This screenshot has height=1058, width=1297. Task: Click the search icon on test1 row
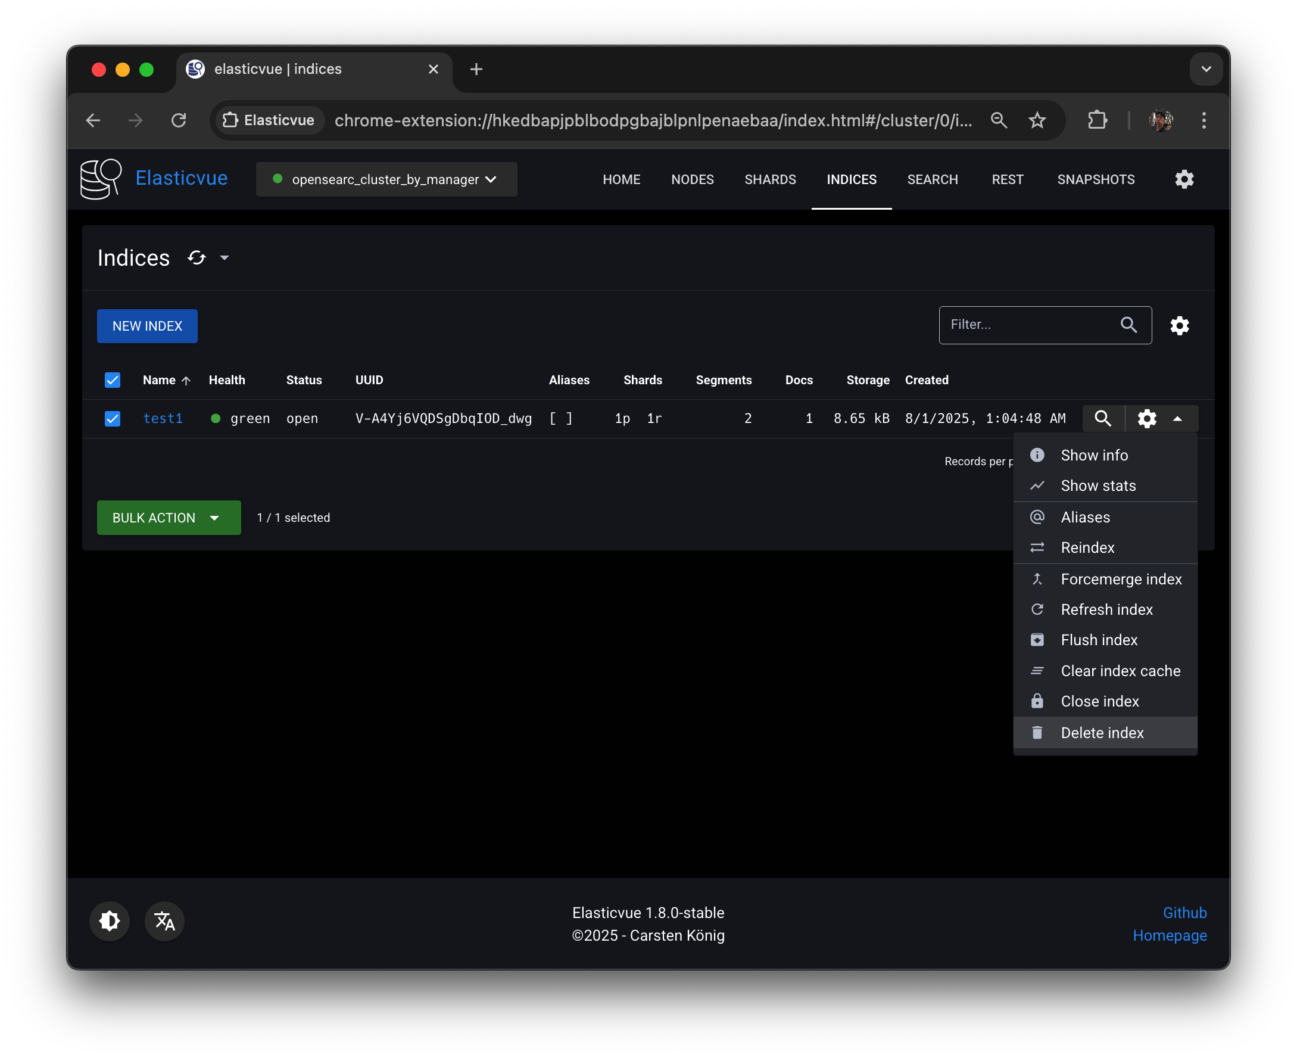pyautogui.click(x=1103, y=419)
